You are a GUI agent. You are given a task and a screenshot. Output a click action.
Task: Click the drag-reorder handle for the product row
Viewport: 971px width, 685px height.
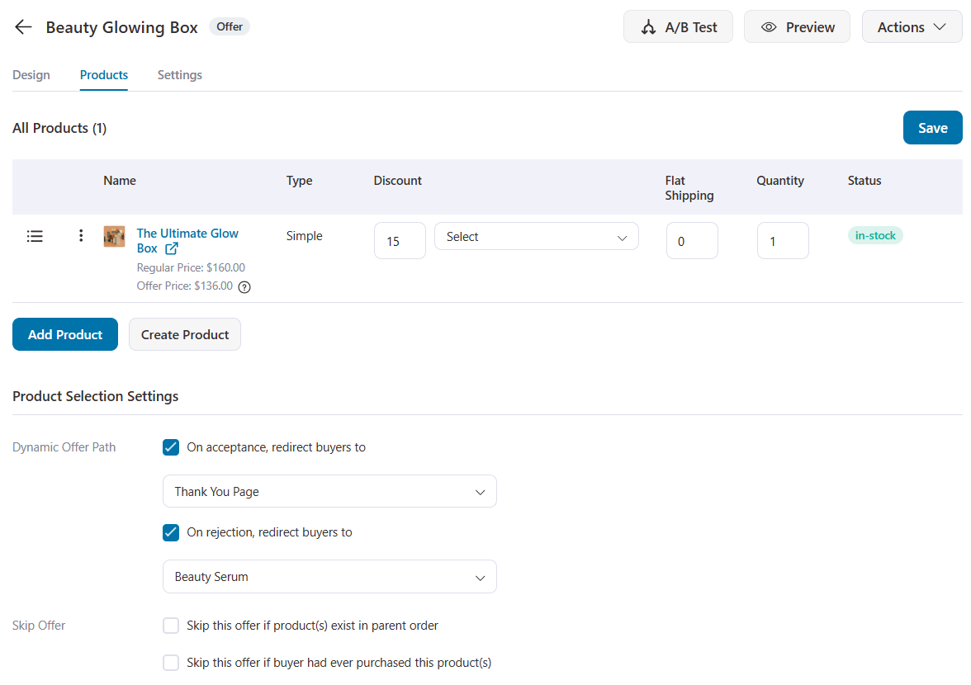click(x=35, y=236)
